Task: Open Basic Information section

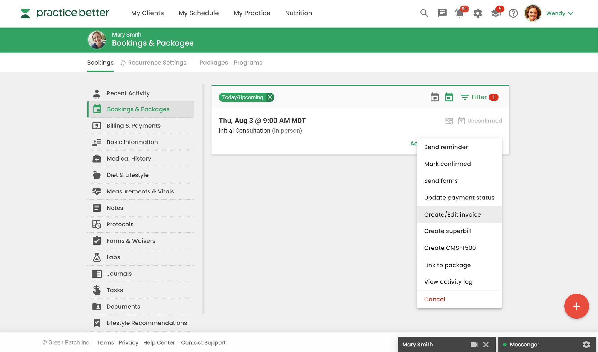Action: click(141, 142)
